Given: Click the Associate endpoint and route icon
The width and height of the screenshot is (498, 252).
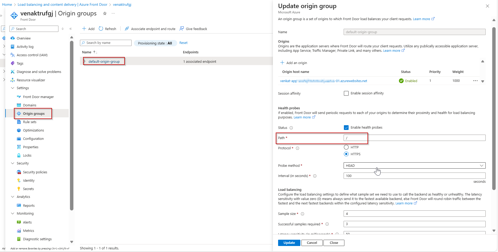Looking at the screenshot, I should point(127,29).
